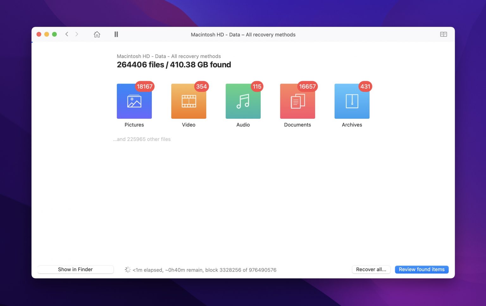Pause the running scan
The image size is (486, 306).
click(x=116, y=34)
